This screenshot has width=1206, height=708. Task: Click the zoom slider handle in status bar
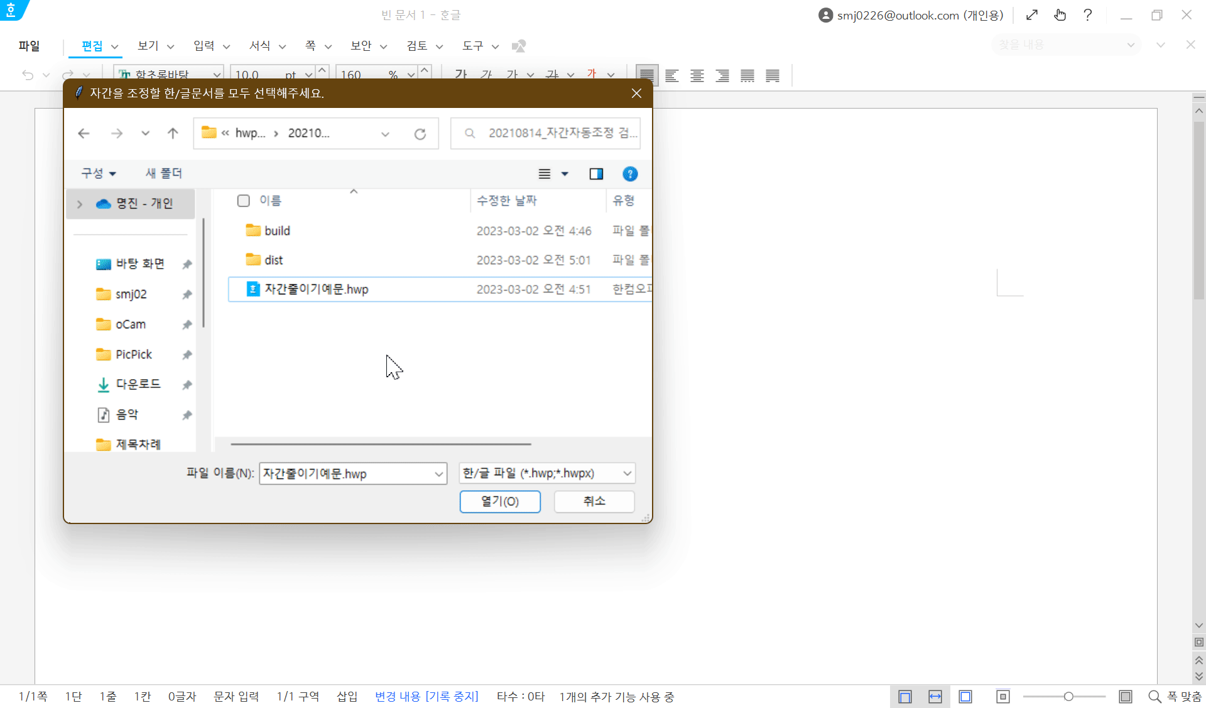1068,697
